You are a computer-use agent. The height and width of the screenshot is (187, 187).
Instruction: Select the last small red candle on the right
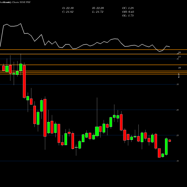click(170, 141)
